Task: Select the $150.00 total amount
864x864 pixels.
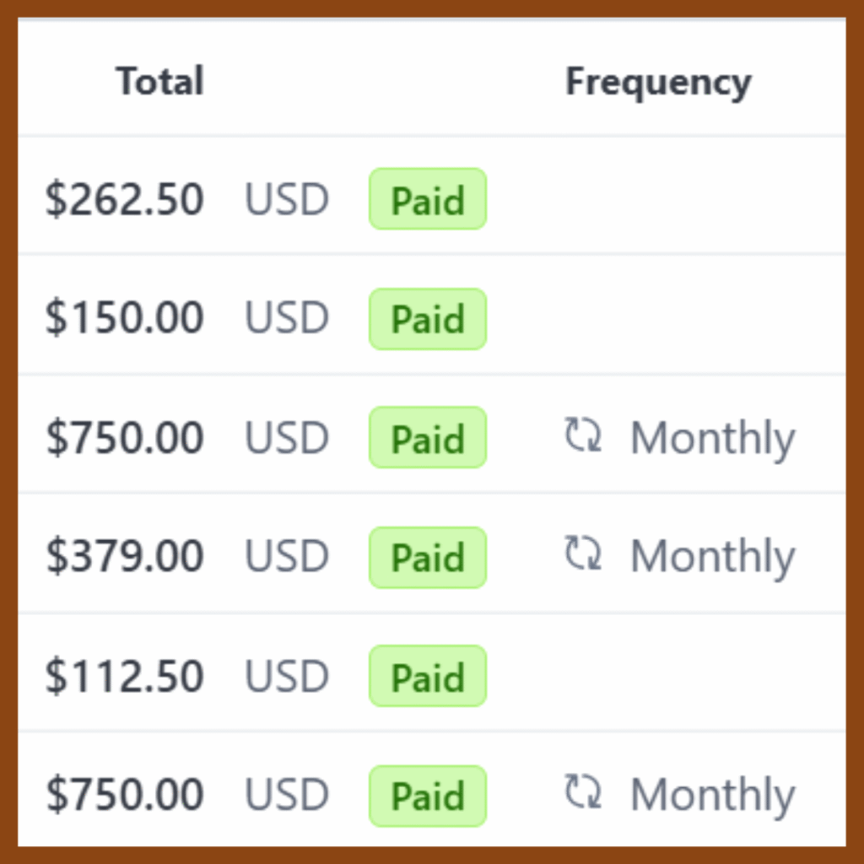Action: [x=125, y=317]
